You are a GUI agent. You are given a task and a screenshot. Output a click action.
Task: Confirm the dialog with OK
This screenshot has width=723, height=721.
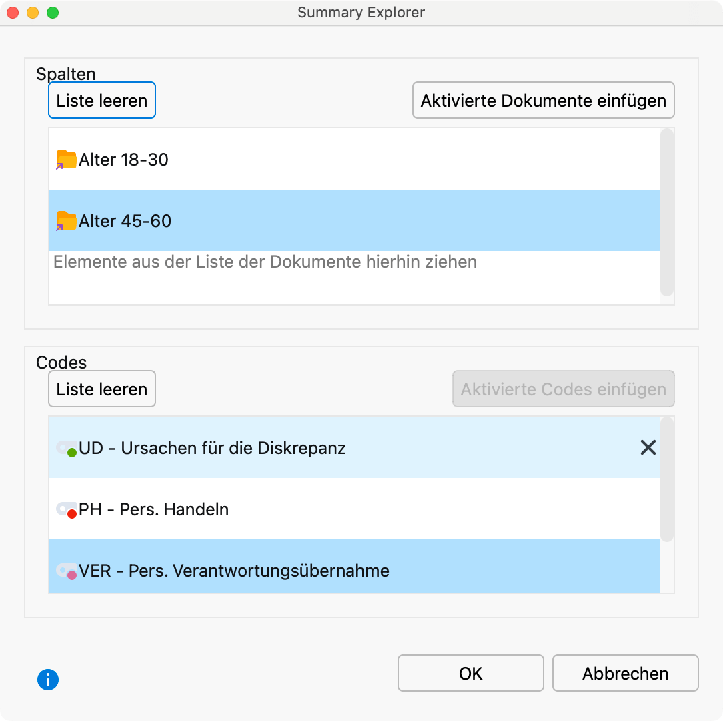(x=470, y=673)
